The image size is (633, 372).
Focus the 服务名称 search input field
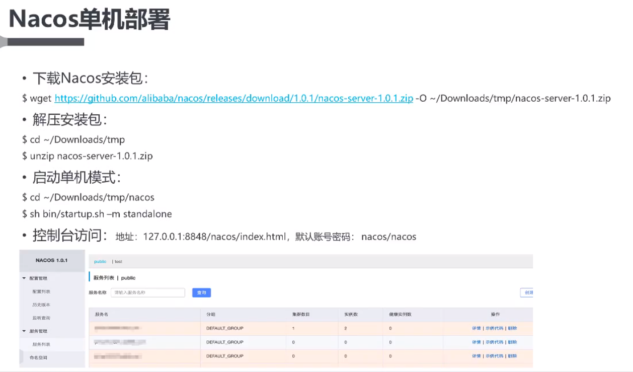tap(148, 292)
